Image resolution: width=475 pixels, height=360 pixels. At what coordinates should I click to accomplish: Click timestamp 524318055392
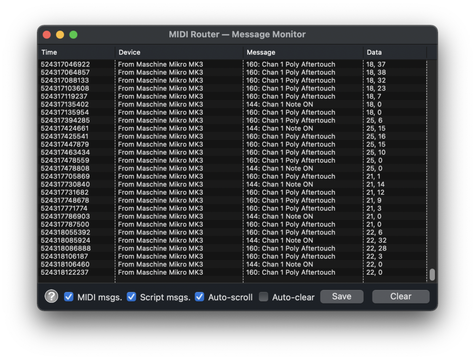pos(65,233)
